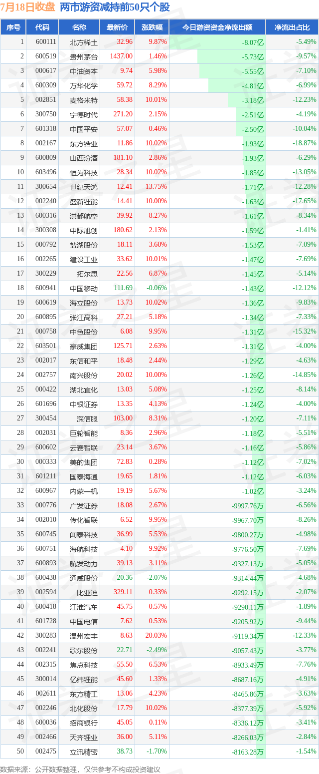Click stock code 002017

pyautogui.click(x=46, y=361)
